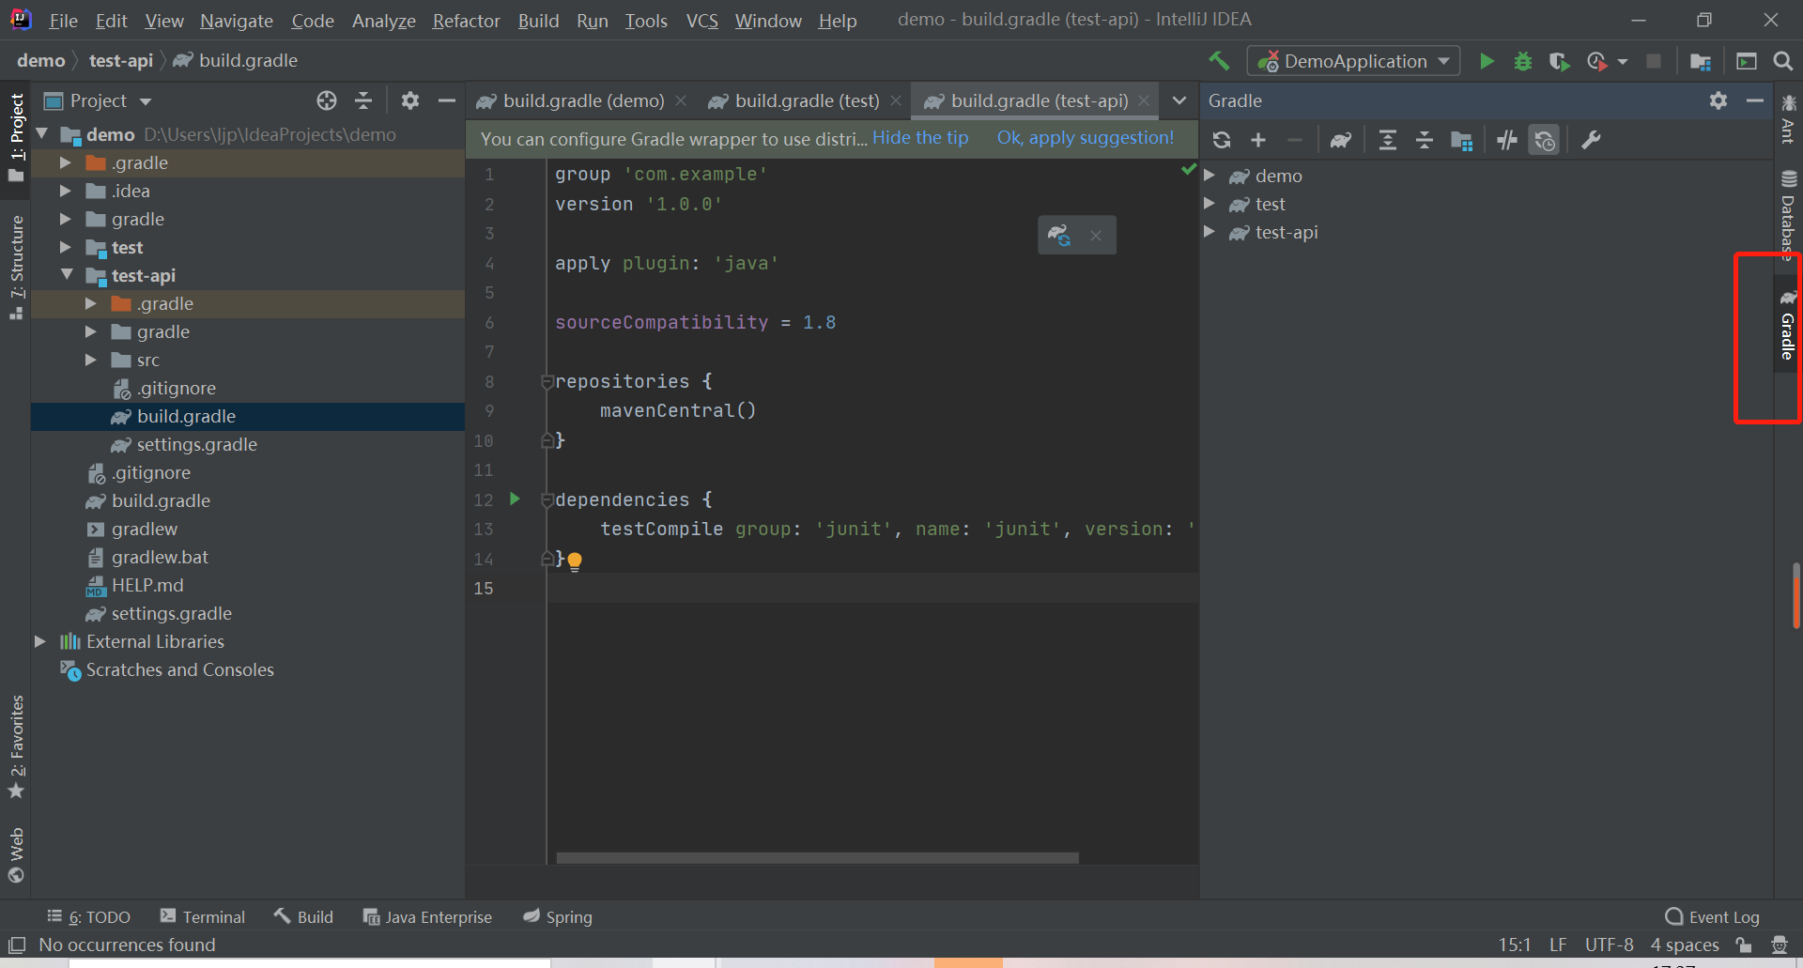Refresh all Gradle projects
Image resolution: width=1803 pixels, height=968 pixels.
coord(1221,140)
